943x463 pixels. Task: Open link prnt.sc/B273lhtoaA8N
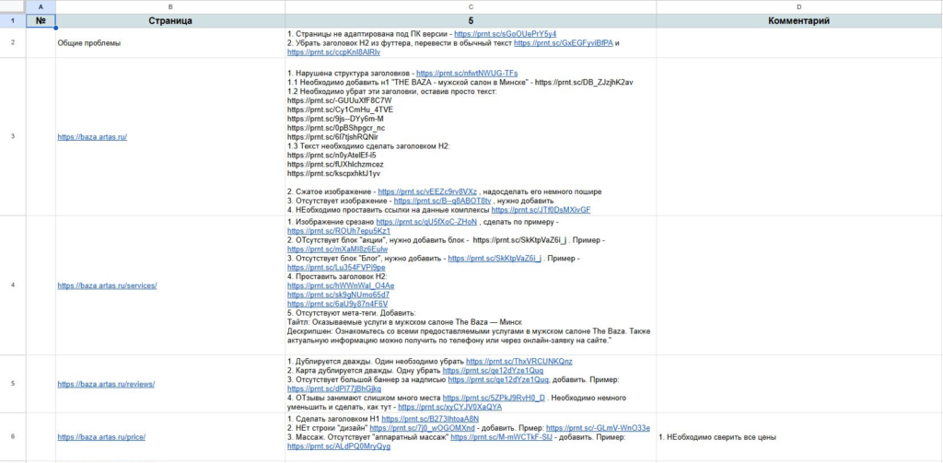click(x=431, y=419)
